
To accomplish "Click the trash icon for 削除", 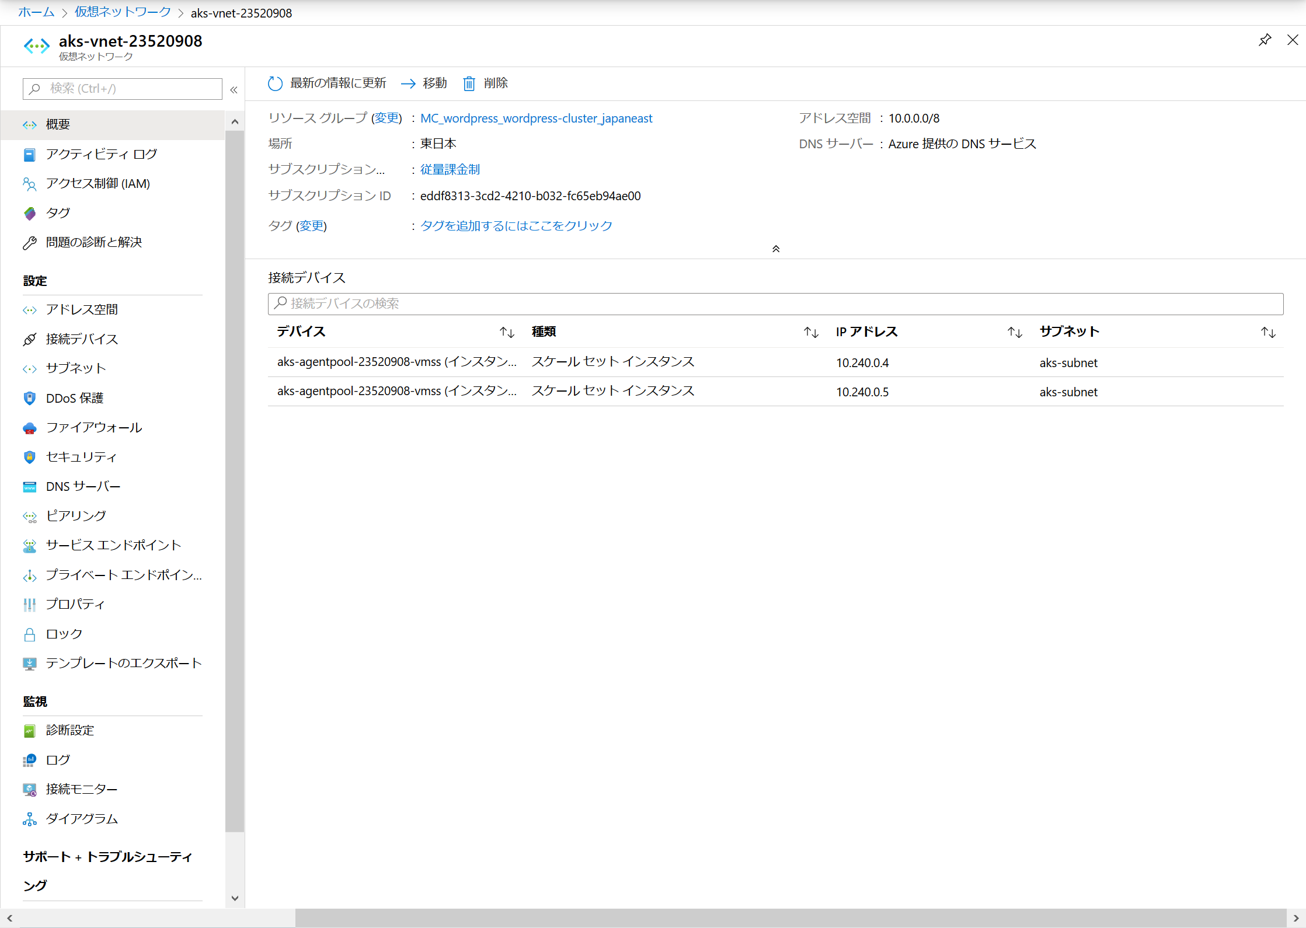I will point(469,83).
